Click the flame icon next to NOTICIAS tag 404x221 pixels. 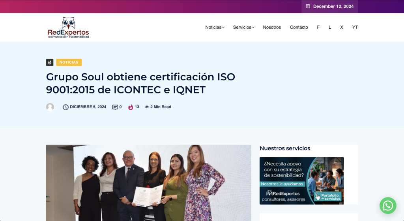click(x=50, y=62)
